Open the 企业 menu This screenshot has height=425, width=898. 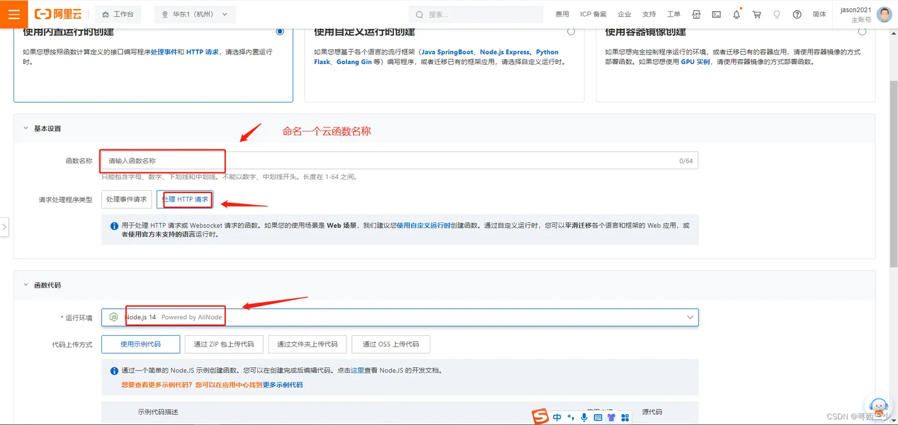[624, 14]
